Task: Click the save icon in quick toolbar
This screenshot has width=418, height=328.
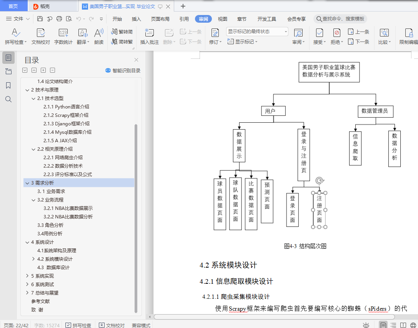Action: pos(40,19)
